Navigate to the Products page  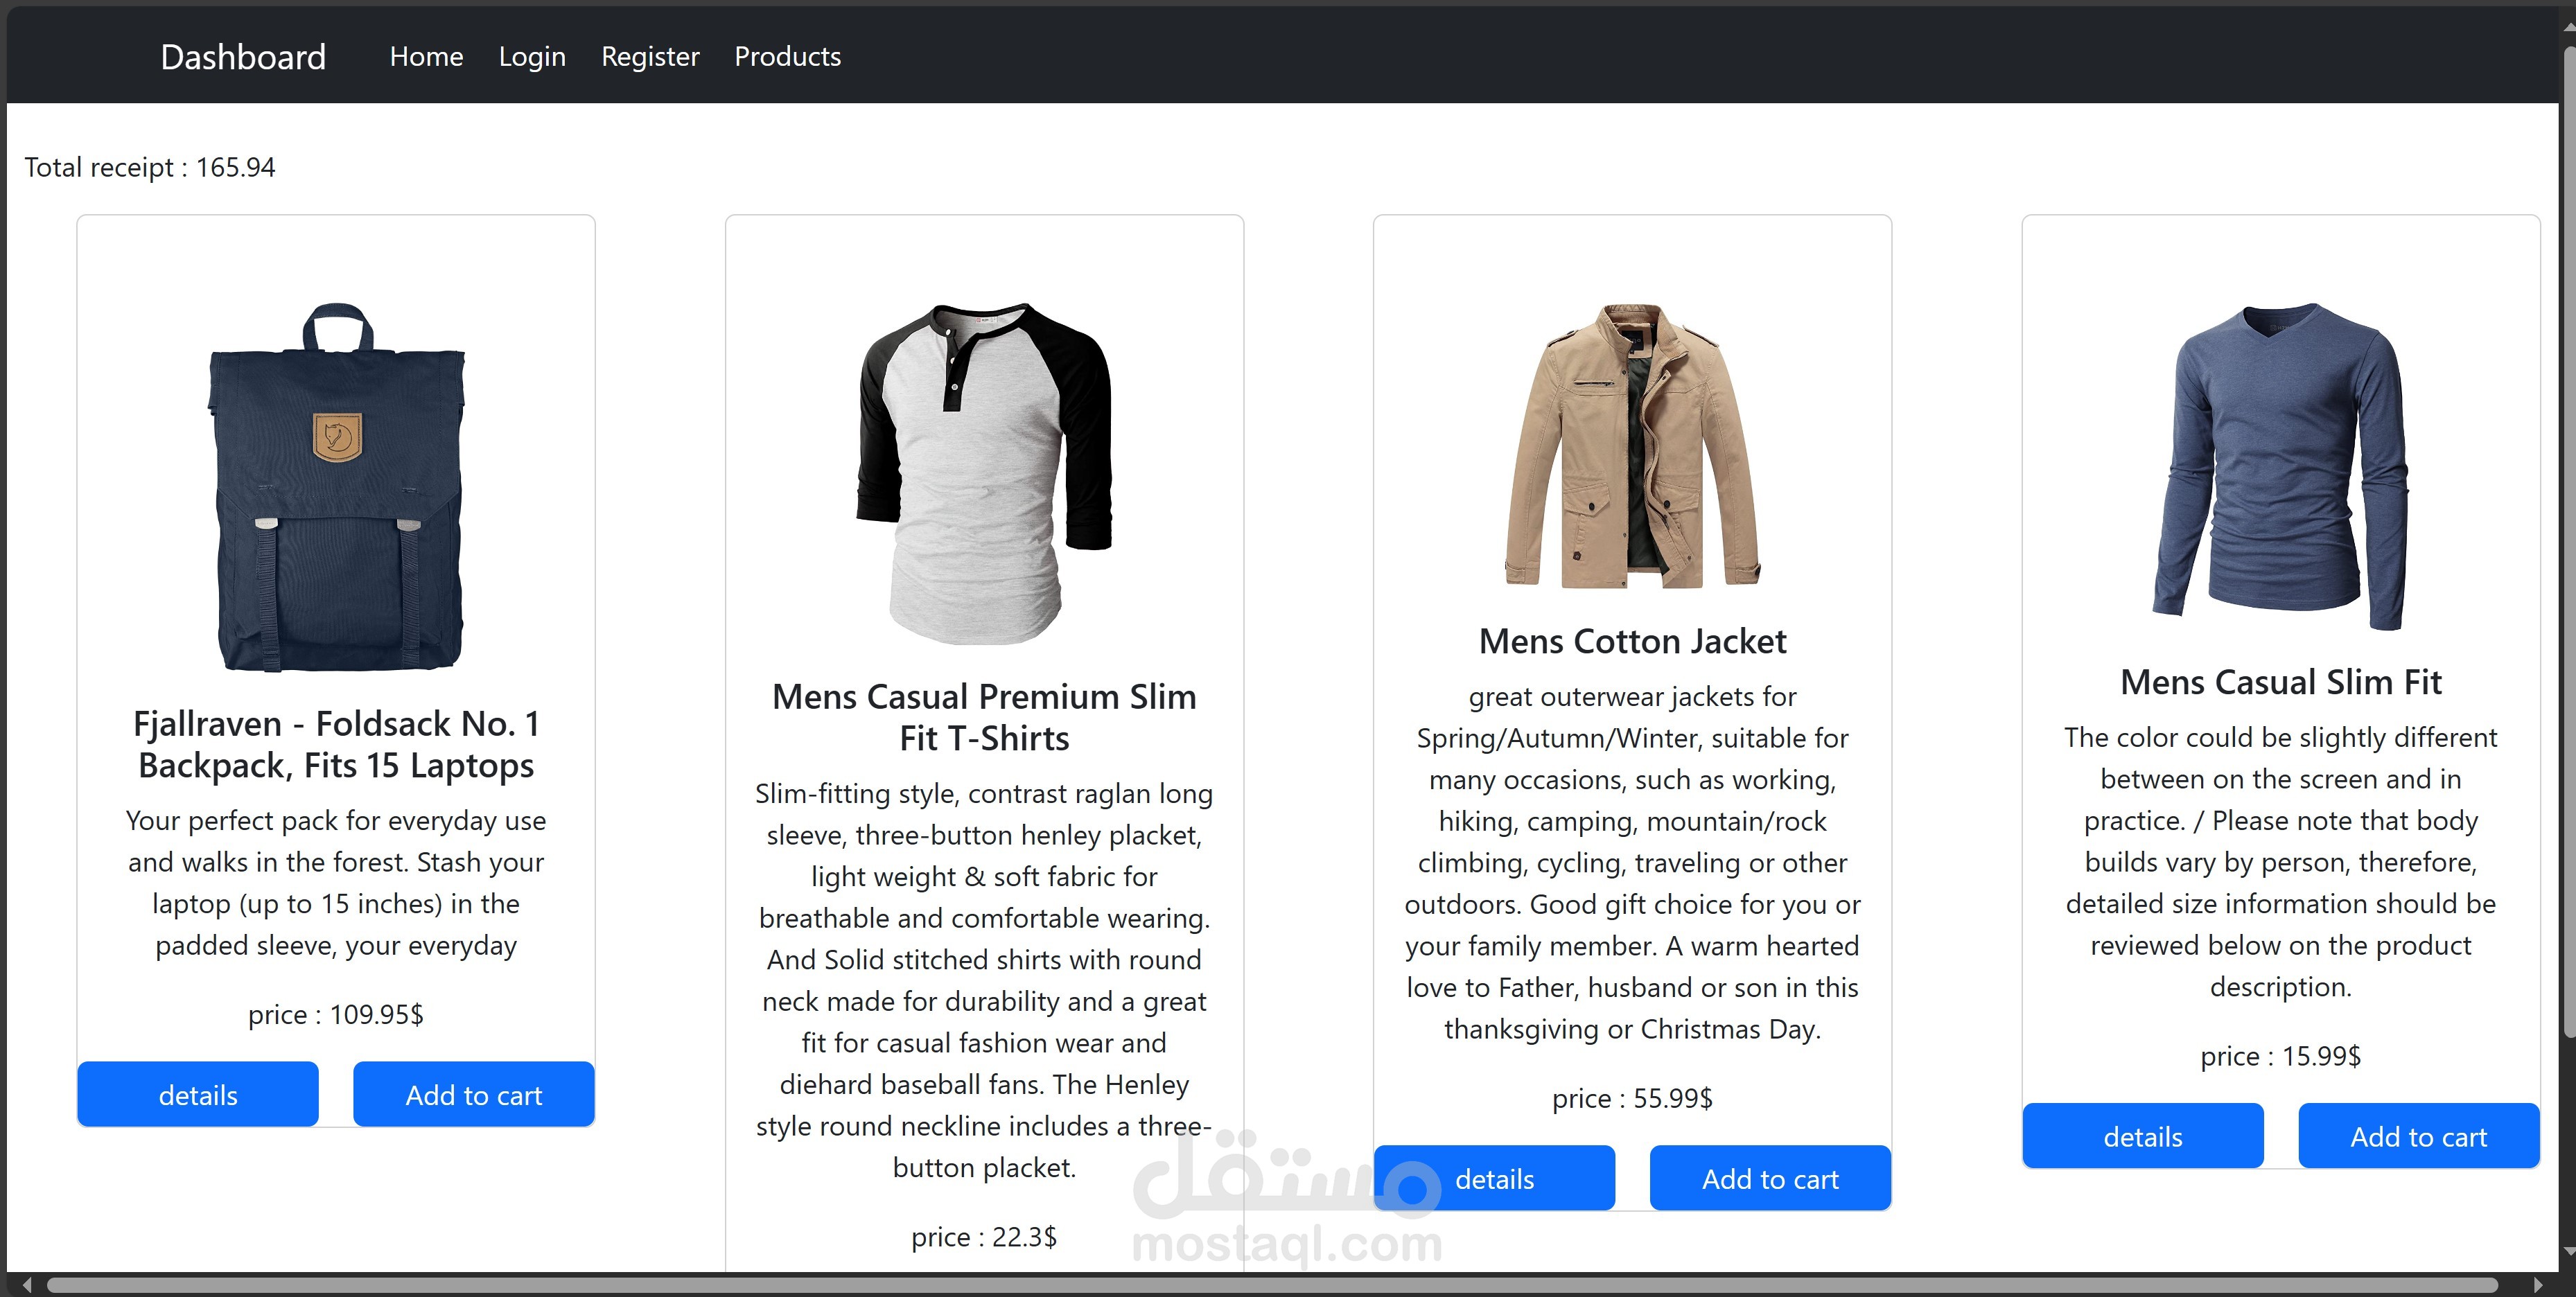(x=788, y=57)
